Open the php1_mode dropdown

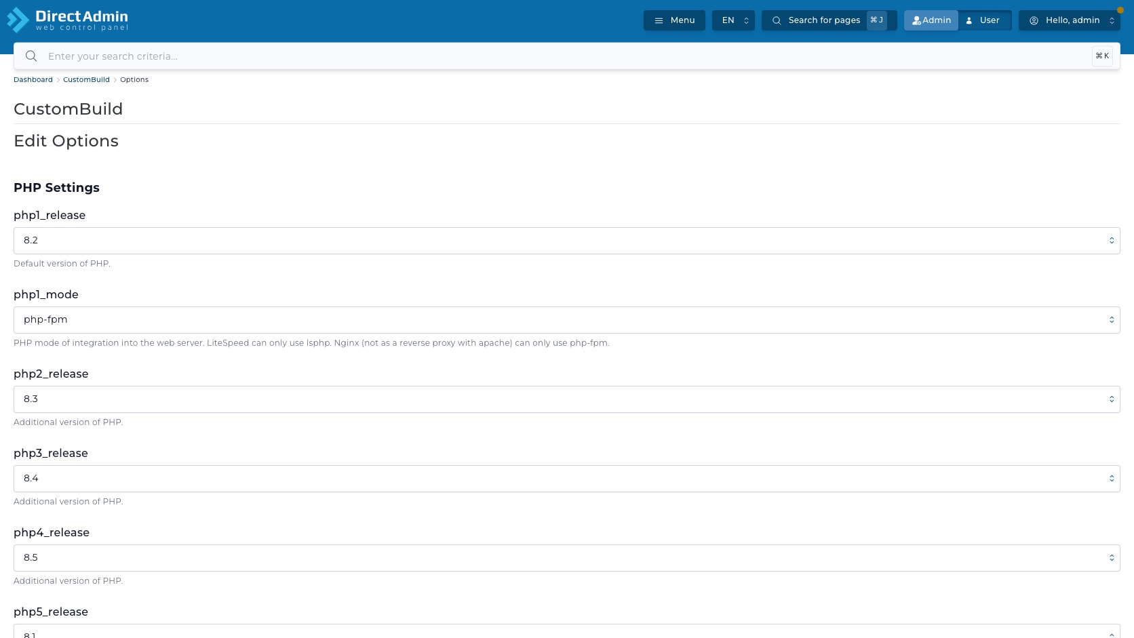point(567,320)
